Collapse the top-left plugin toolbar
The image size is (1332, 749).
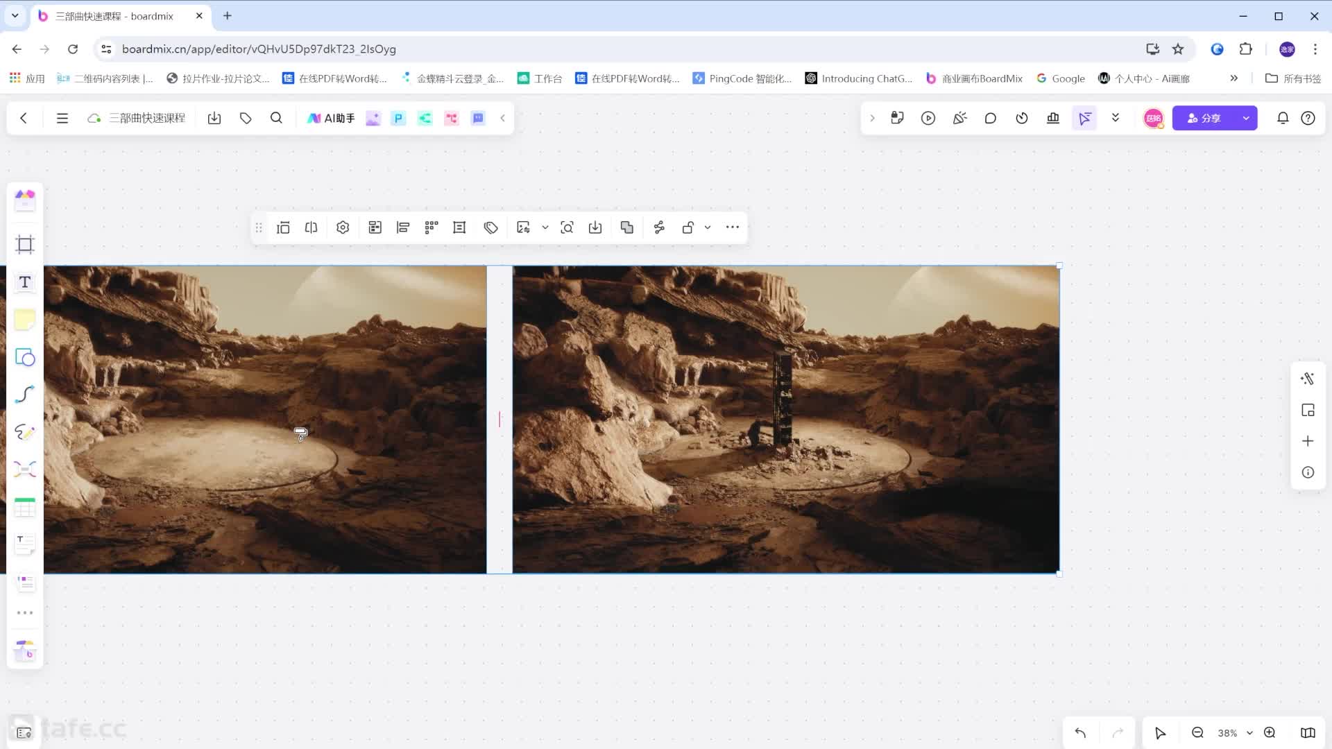(x=503, y=119)
